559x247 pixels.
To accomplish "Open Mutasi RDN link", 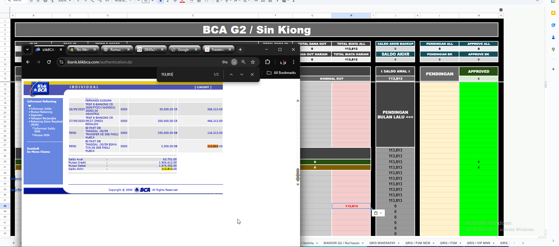I will [42, 135].
